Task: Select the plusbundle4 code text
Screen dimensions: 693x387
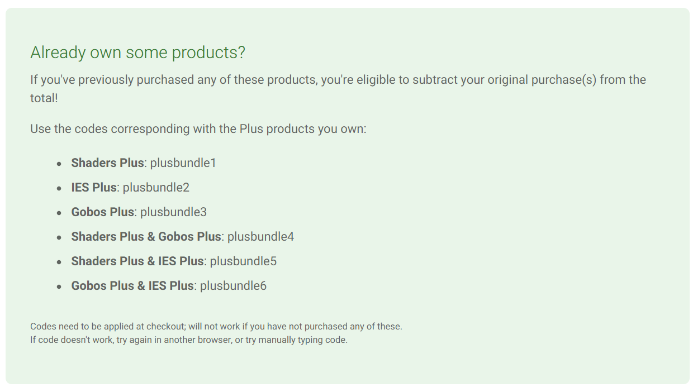Action: tap(261, 237)
